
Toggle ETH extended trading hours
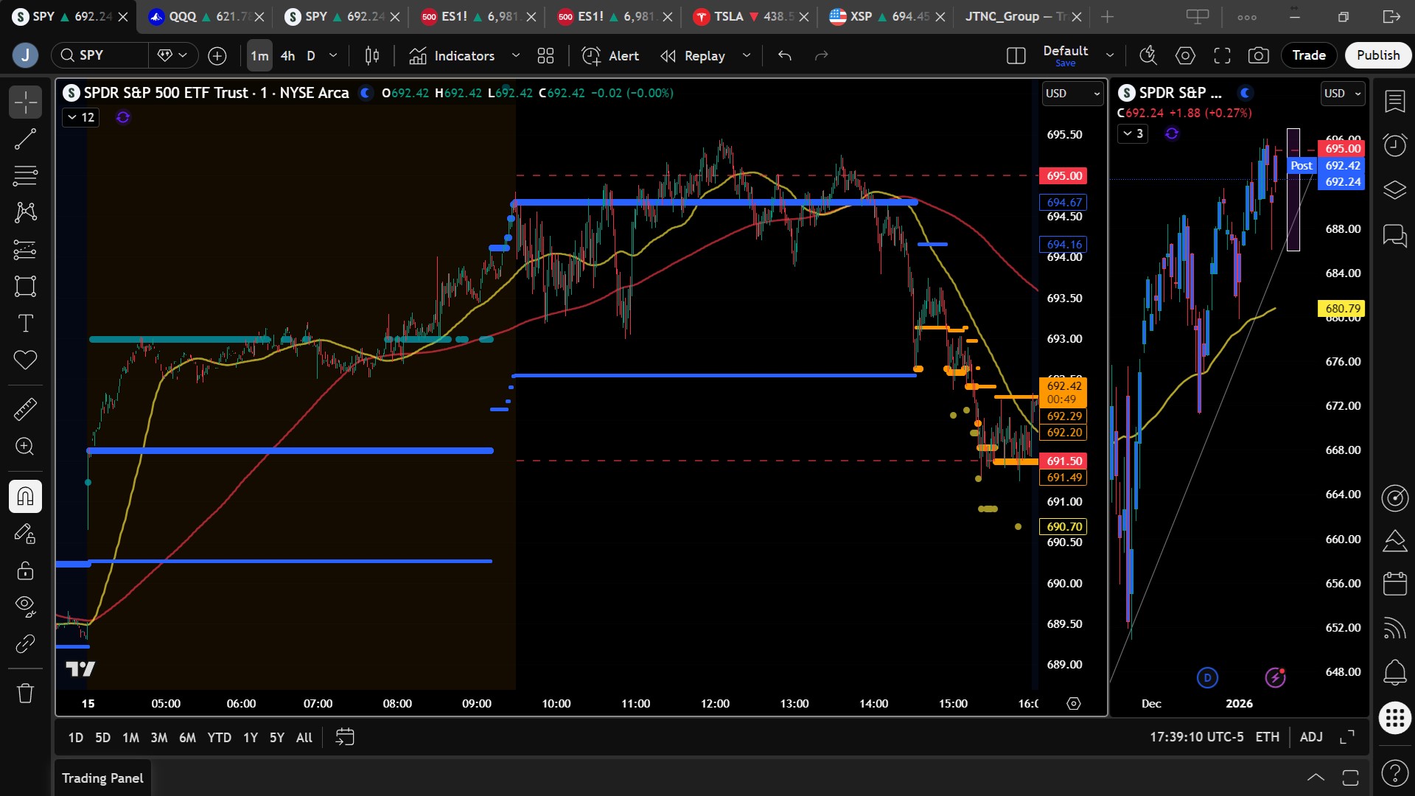(1267, 737)
